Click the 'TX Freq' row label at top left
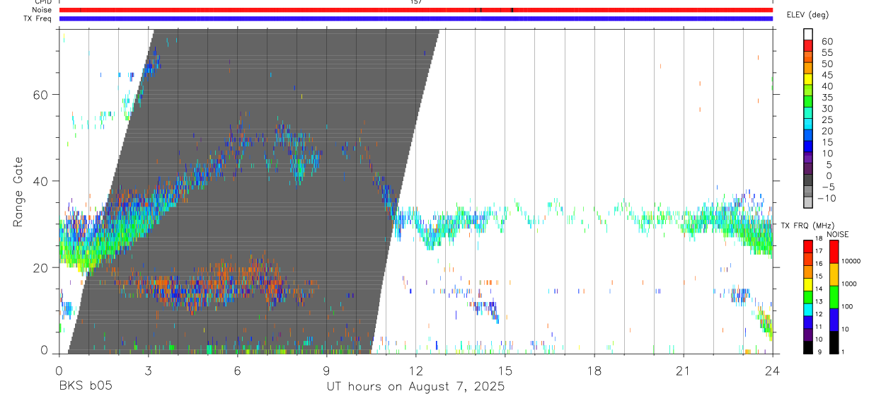The width and height of the screenshot is (869, 401). tap(38, 18)
